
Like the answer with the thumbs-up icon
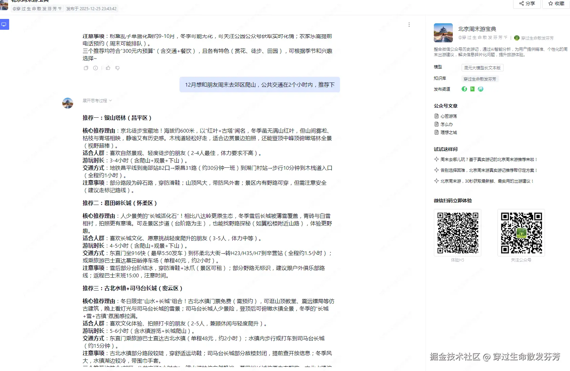(x=108, y=68)
